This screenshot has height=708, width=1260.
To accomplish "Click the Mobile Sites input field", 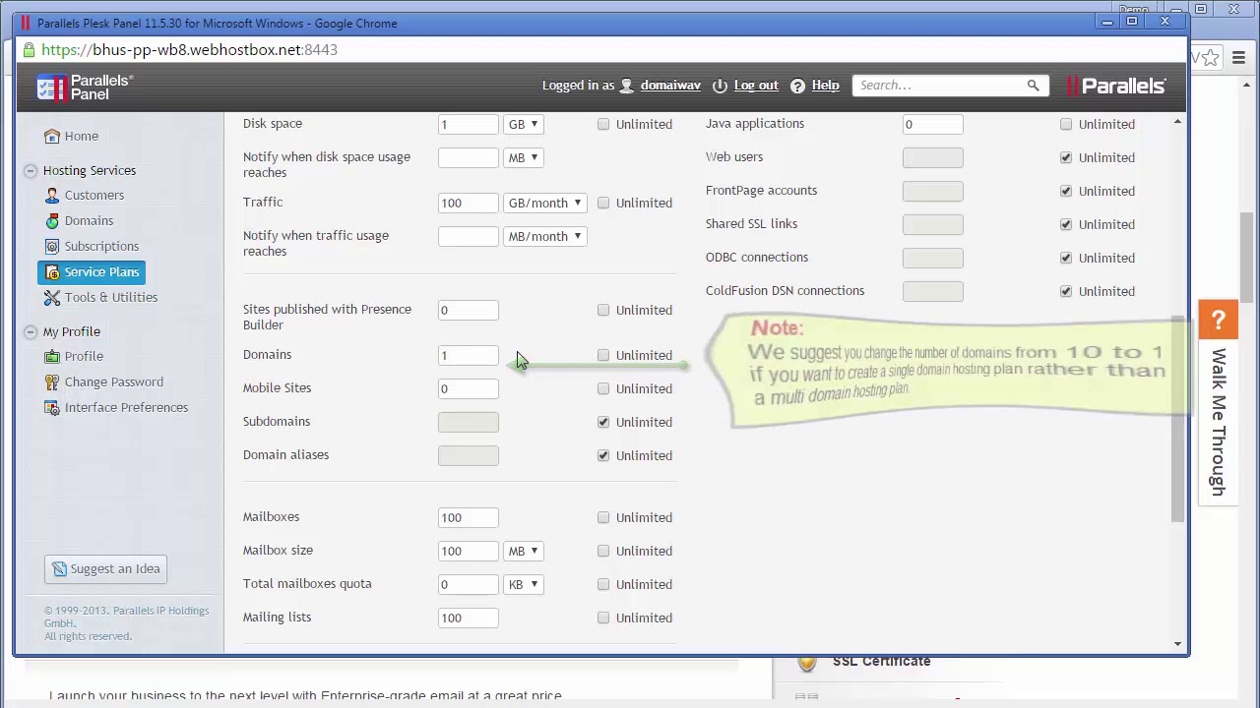I will 469,388.
